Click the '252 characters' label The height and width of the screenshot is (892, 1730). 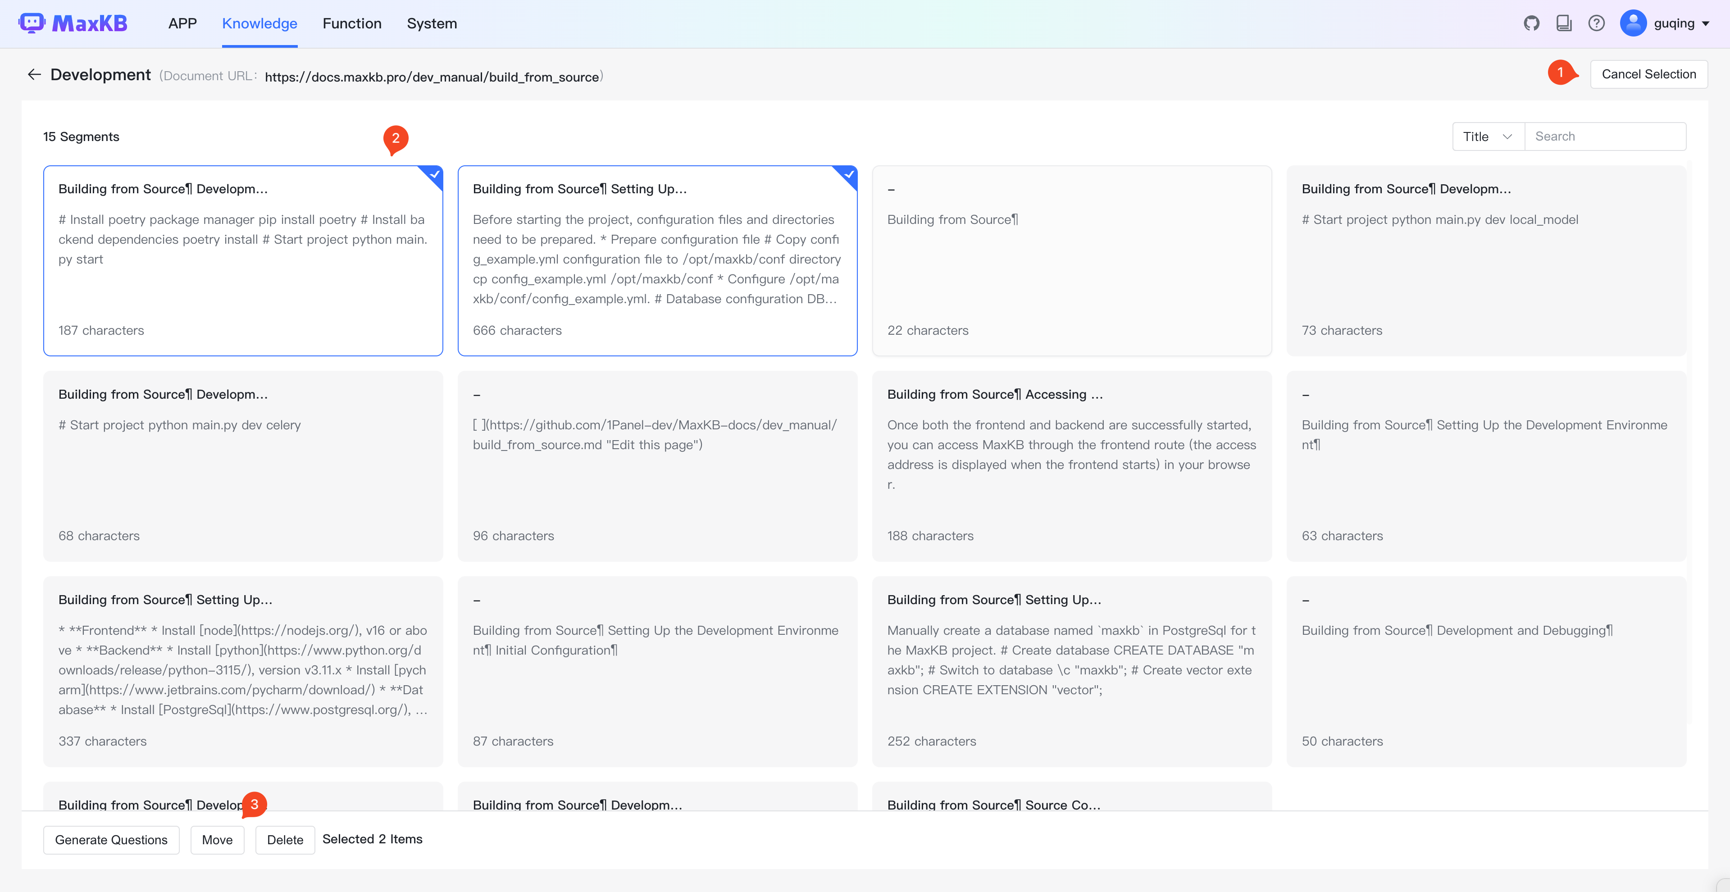(x=932, y=741)
